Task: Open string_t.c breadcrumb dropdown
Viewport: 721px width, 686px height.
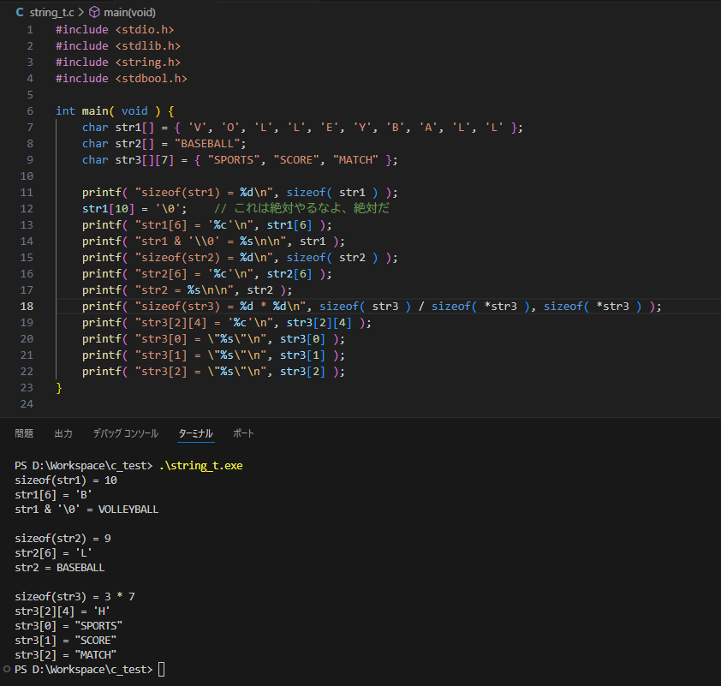Action: click(x=51, y=12)
